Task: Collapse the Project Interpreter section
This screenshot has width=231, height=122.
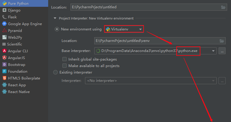Action: tap(55, 18)
